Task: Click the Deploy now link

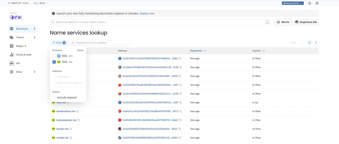Action: [147, 14]
